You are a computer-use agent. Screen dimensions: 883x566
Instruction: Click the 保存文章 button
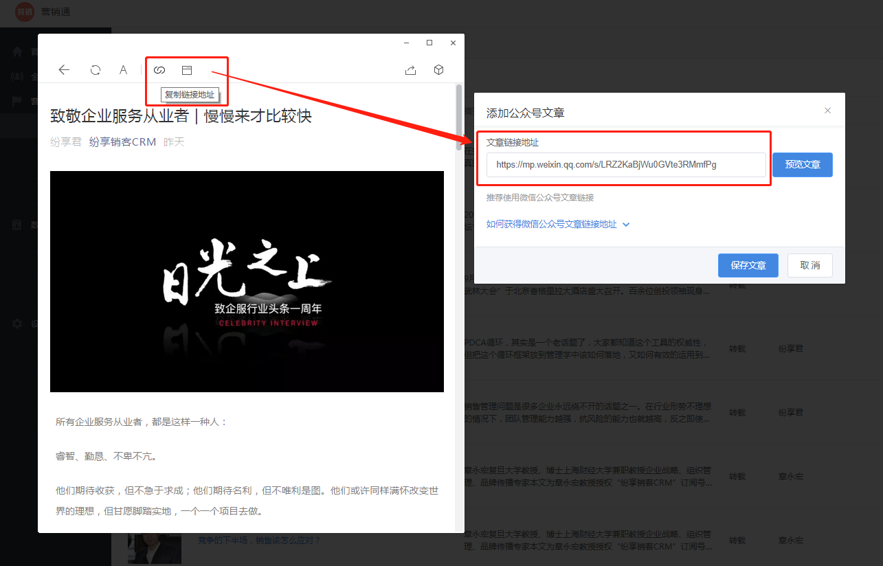click(x=748, y=265)
